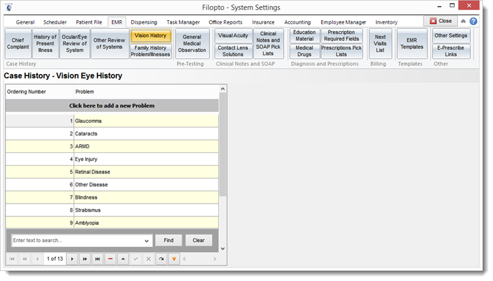493x281 pixels.
Task: Select the Cataracts row
Action: (x=112, y=134)
